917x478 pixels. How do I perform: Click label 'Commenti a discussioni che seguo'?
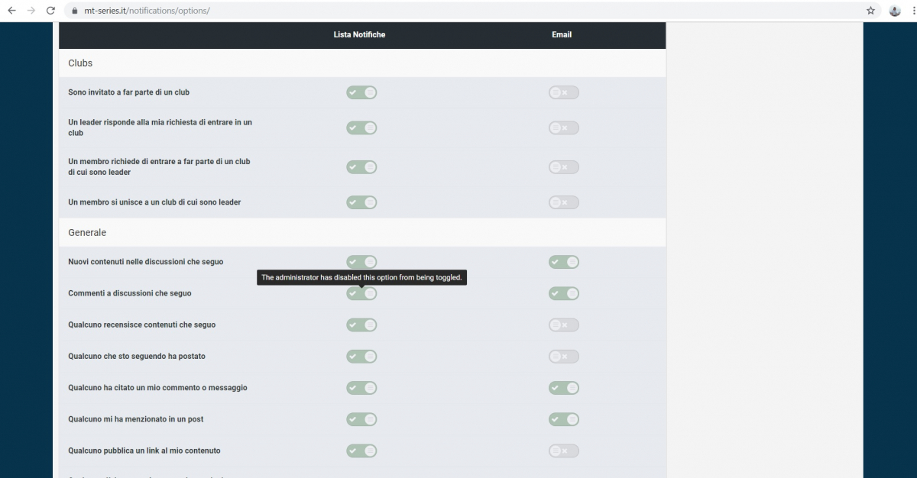click(x=130, y=293)
